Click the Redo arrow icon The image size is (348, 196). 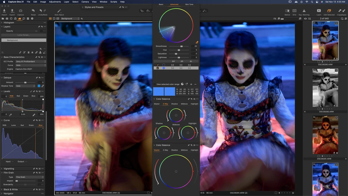point(45,11)
